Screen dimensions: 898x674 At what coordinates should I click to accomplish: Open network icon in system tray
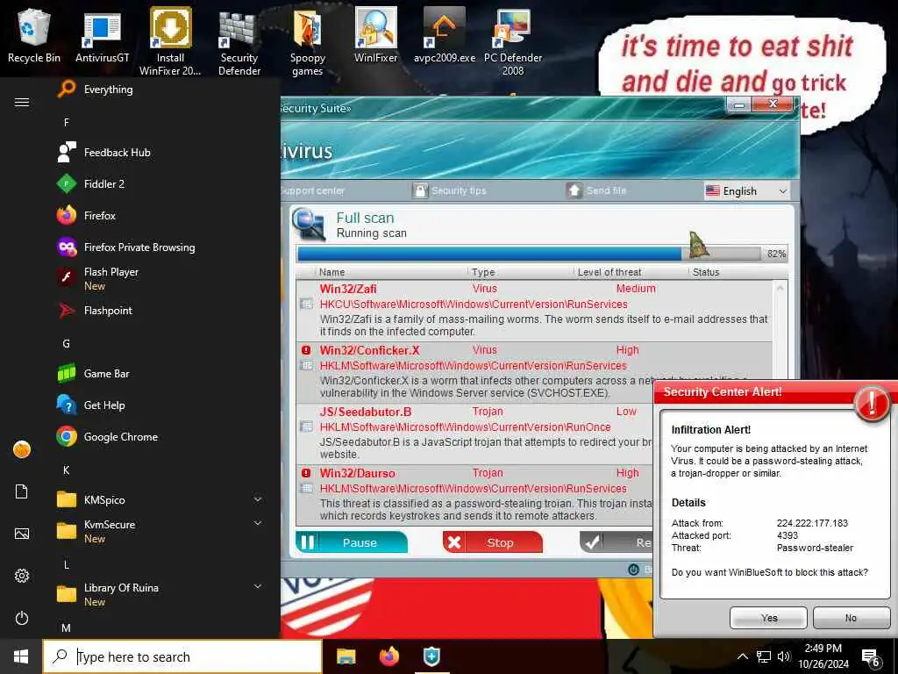[764, 656]
